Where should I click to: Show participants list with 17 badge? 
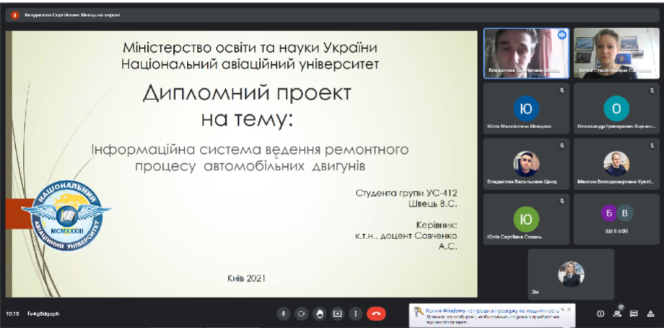617,313
